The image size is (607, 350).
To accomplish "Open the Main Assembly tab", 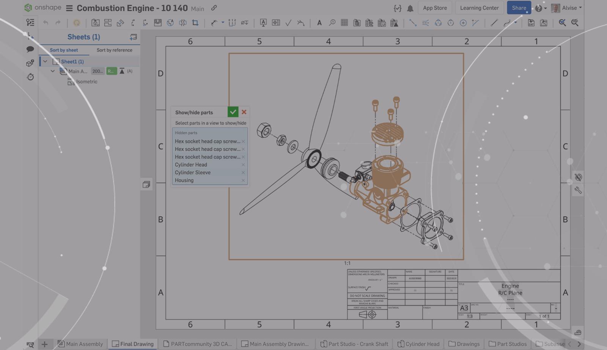I will pyautogui.click(x=80, y=344).
